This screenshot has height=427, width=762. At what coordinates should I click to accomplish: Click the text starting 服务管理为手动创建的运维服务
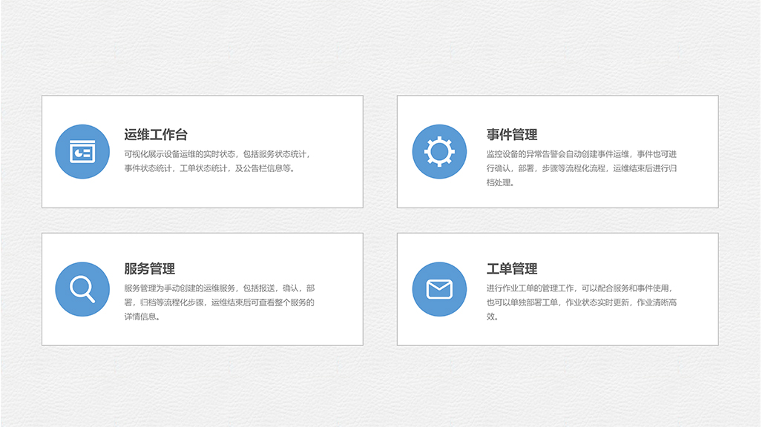(x=219, y=302)
